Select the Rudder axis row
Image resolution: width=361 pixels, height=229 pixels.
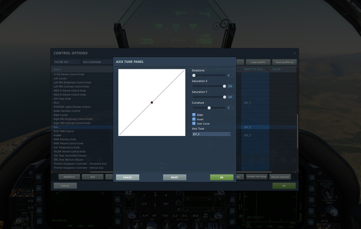click(x=82, y=135)
